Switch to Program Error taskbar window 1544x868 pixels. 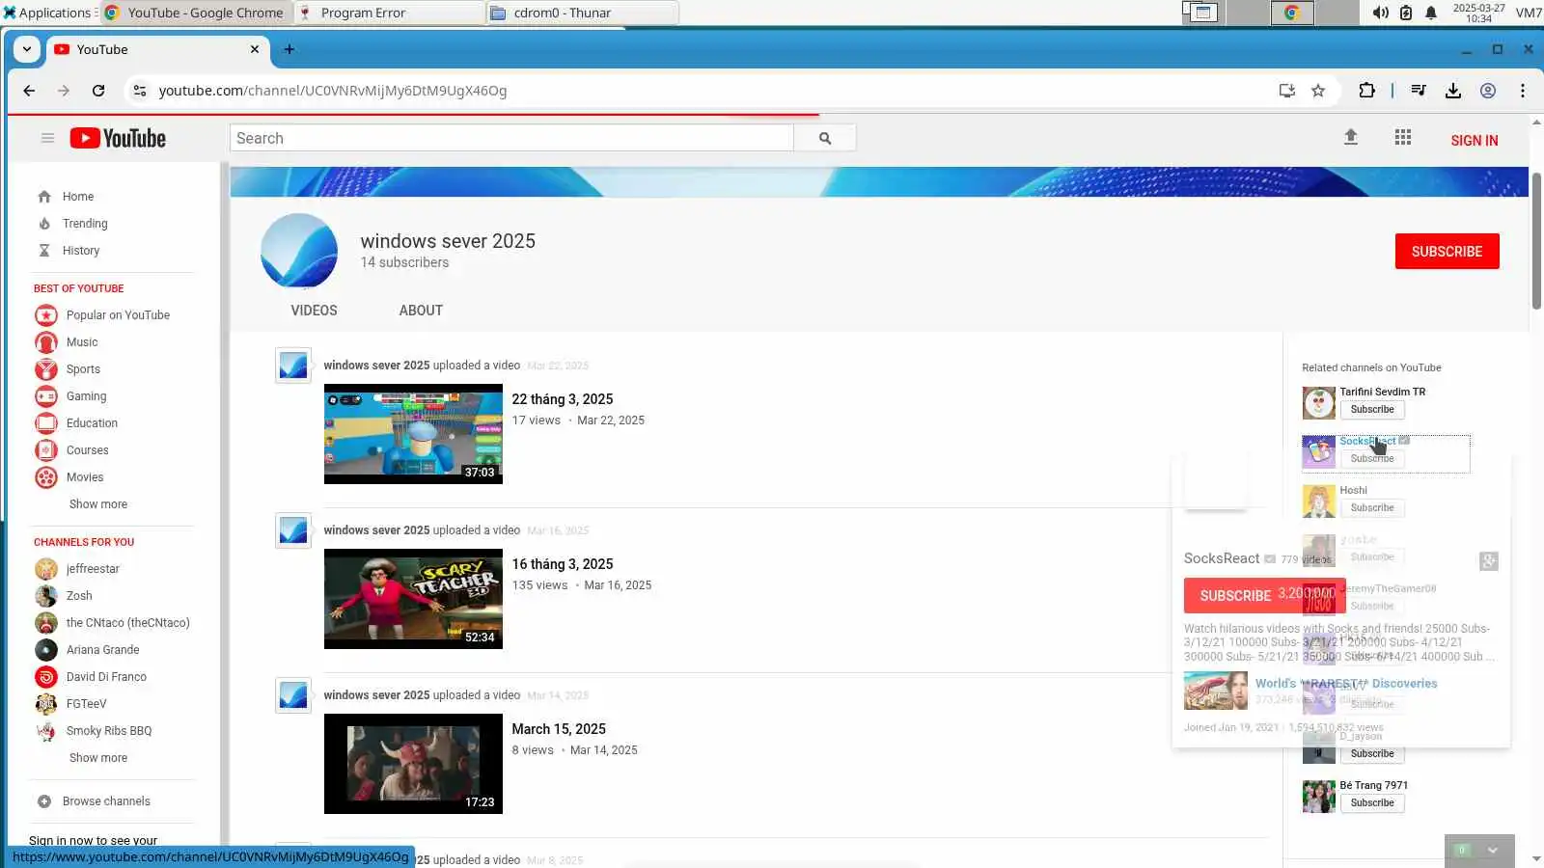[389, 13]
